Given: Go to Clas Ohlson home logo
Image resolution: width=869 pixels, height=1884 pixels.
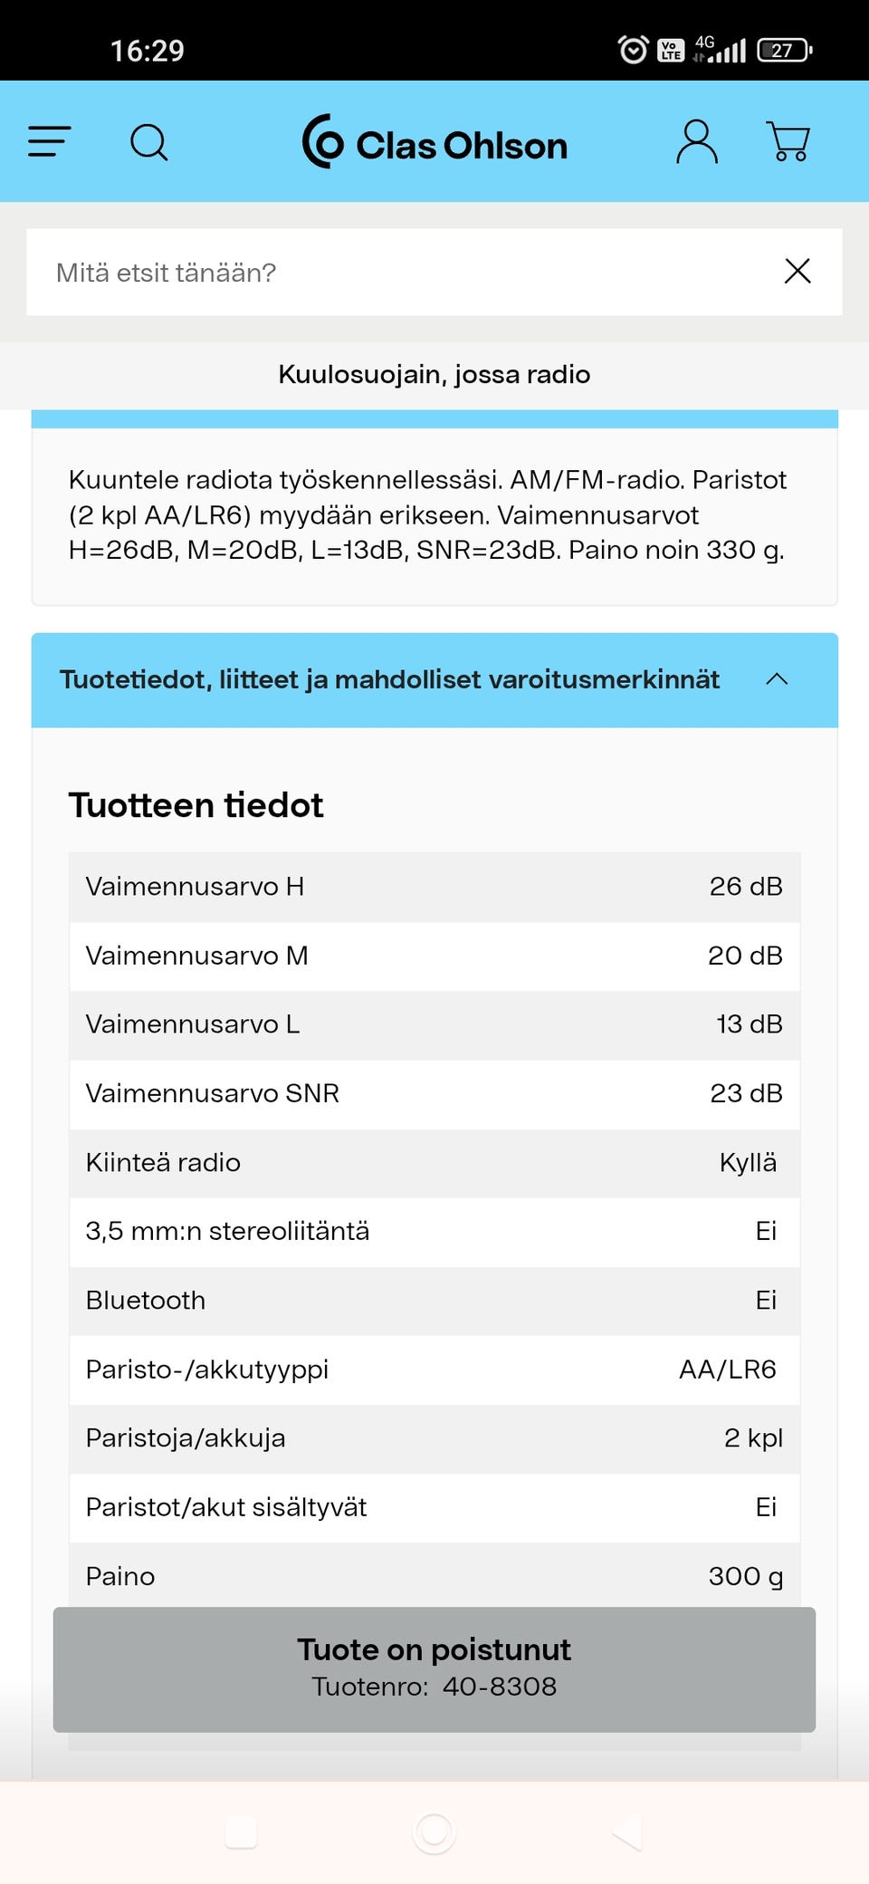Looking at the screenshot, I should tap(435, 143).
